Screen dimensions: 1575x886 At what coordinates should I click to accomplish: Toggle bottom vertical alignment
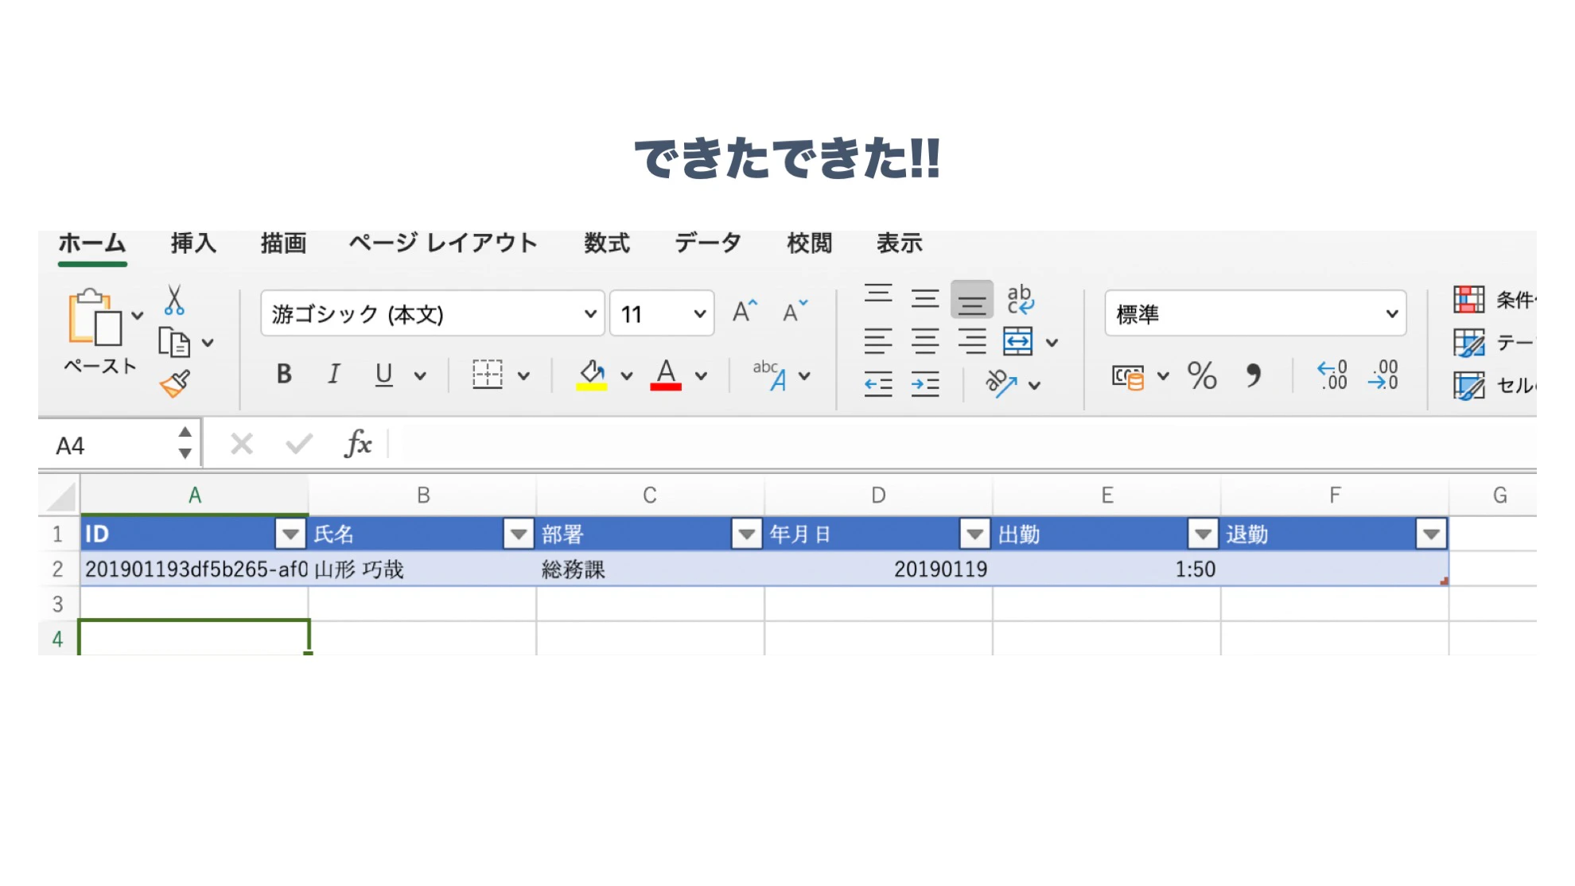tap(971, 300)
